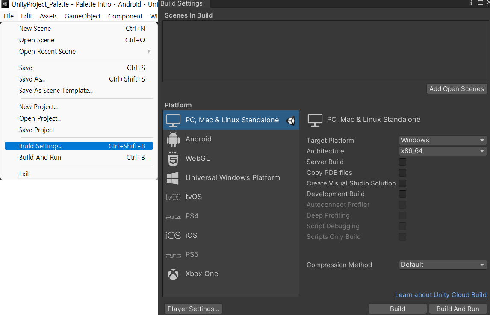Click the Unity logo icon in title bar
490x315 pixels.
click(x=5, y=4)
